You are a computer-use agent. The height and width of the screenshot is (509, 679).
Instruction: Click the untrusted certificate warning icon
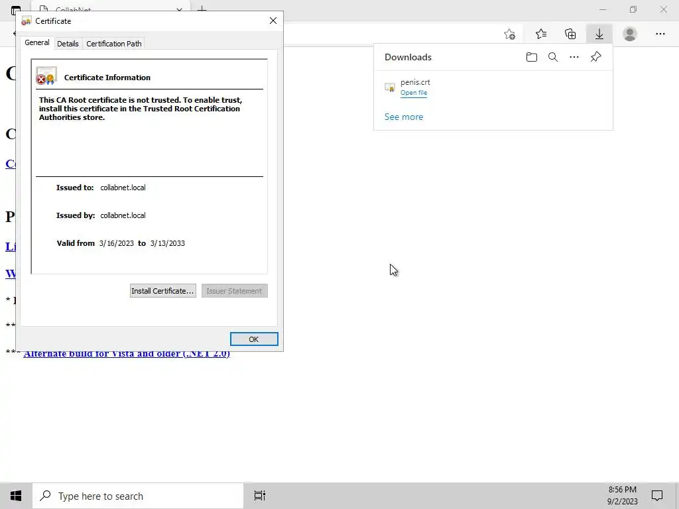pyautogui.click(x=46, y=76)
